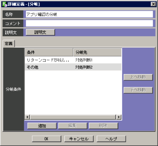Confirm the dialog with OK

click(x=46, y=139)
